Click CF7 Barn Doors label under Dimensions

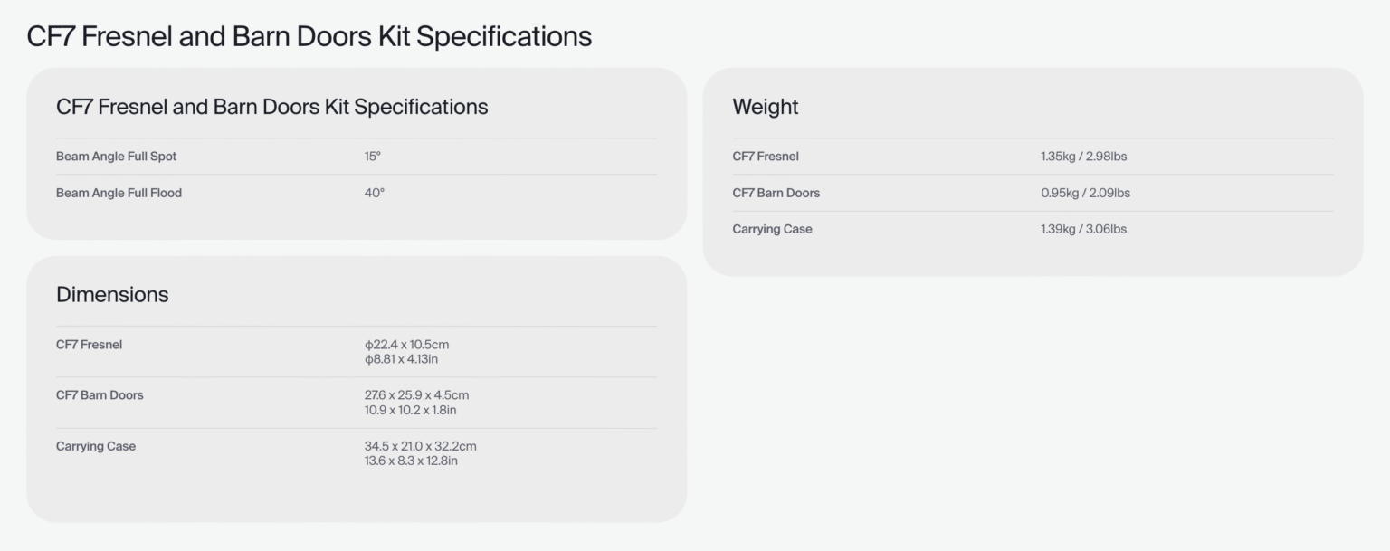coord(100,395)
